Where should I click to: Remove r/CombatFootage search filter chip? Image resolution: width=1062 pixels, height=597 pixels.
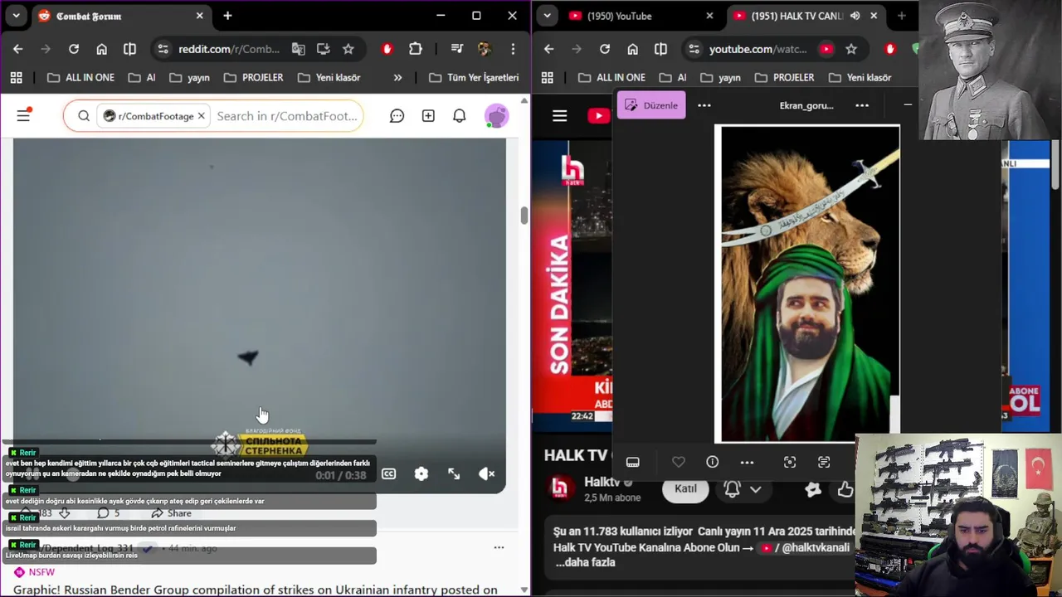pos(201,116)
